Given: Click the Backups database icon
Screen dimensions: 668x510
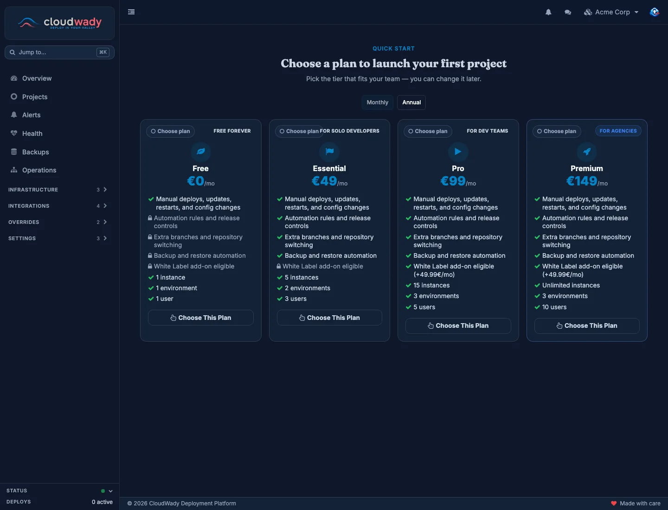Looking at the screenshot, I should 14,152.
